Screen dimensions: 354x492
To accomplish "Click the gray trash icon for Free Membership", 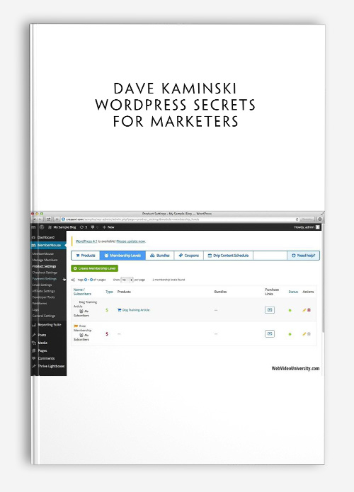I will [309, 334].
